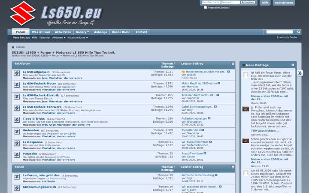Collapse the Fachforum category
This screenshot has width=309, height=193.
pos(233,64)
